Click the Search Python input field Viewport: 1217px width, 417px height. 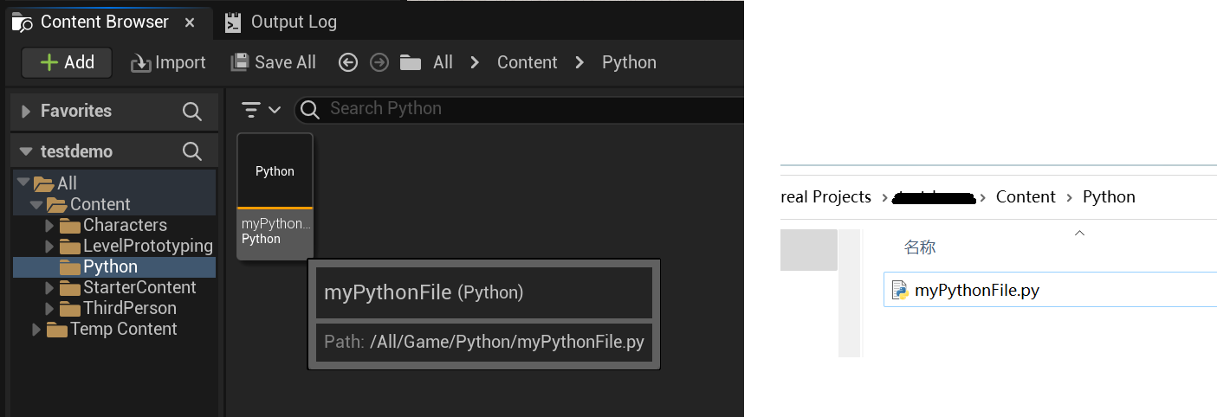pyautogui.click(x=520, y=109)
